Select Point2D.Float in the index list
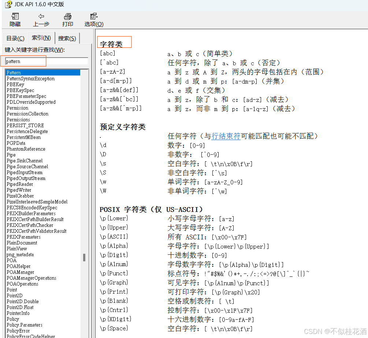The image size is (368, 338). click(20, 308)
